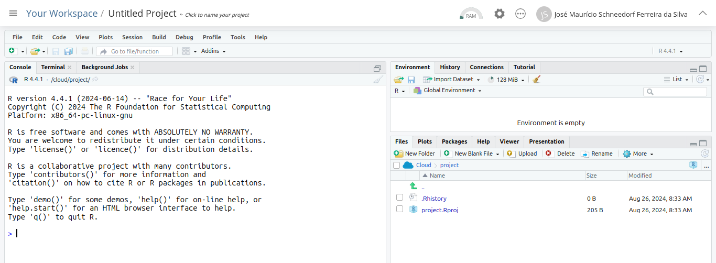Click the user avatar JS icon
This screenshot has height=263, width=716.
tap(544, 14)
